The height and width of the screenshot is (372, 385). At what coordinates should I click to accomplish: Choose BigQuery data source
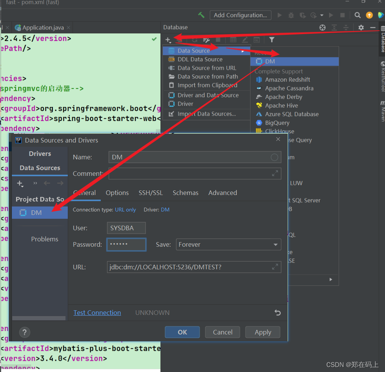294,123
